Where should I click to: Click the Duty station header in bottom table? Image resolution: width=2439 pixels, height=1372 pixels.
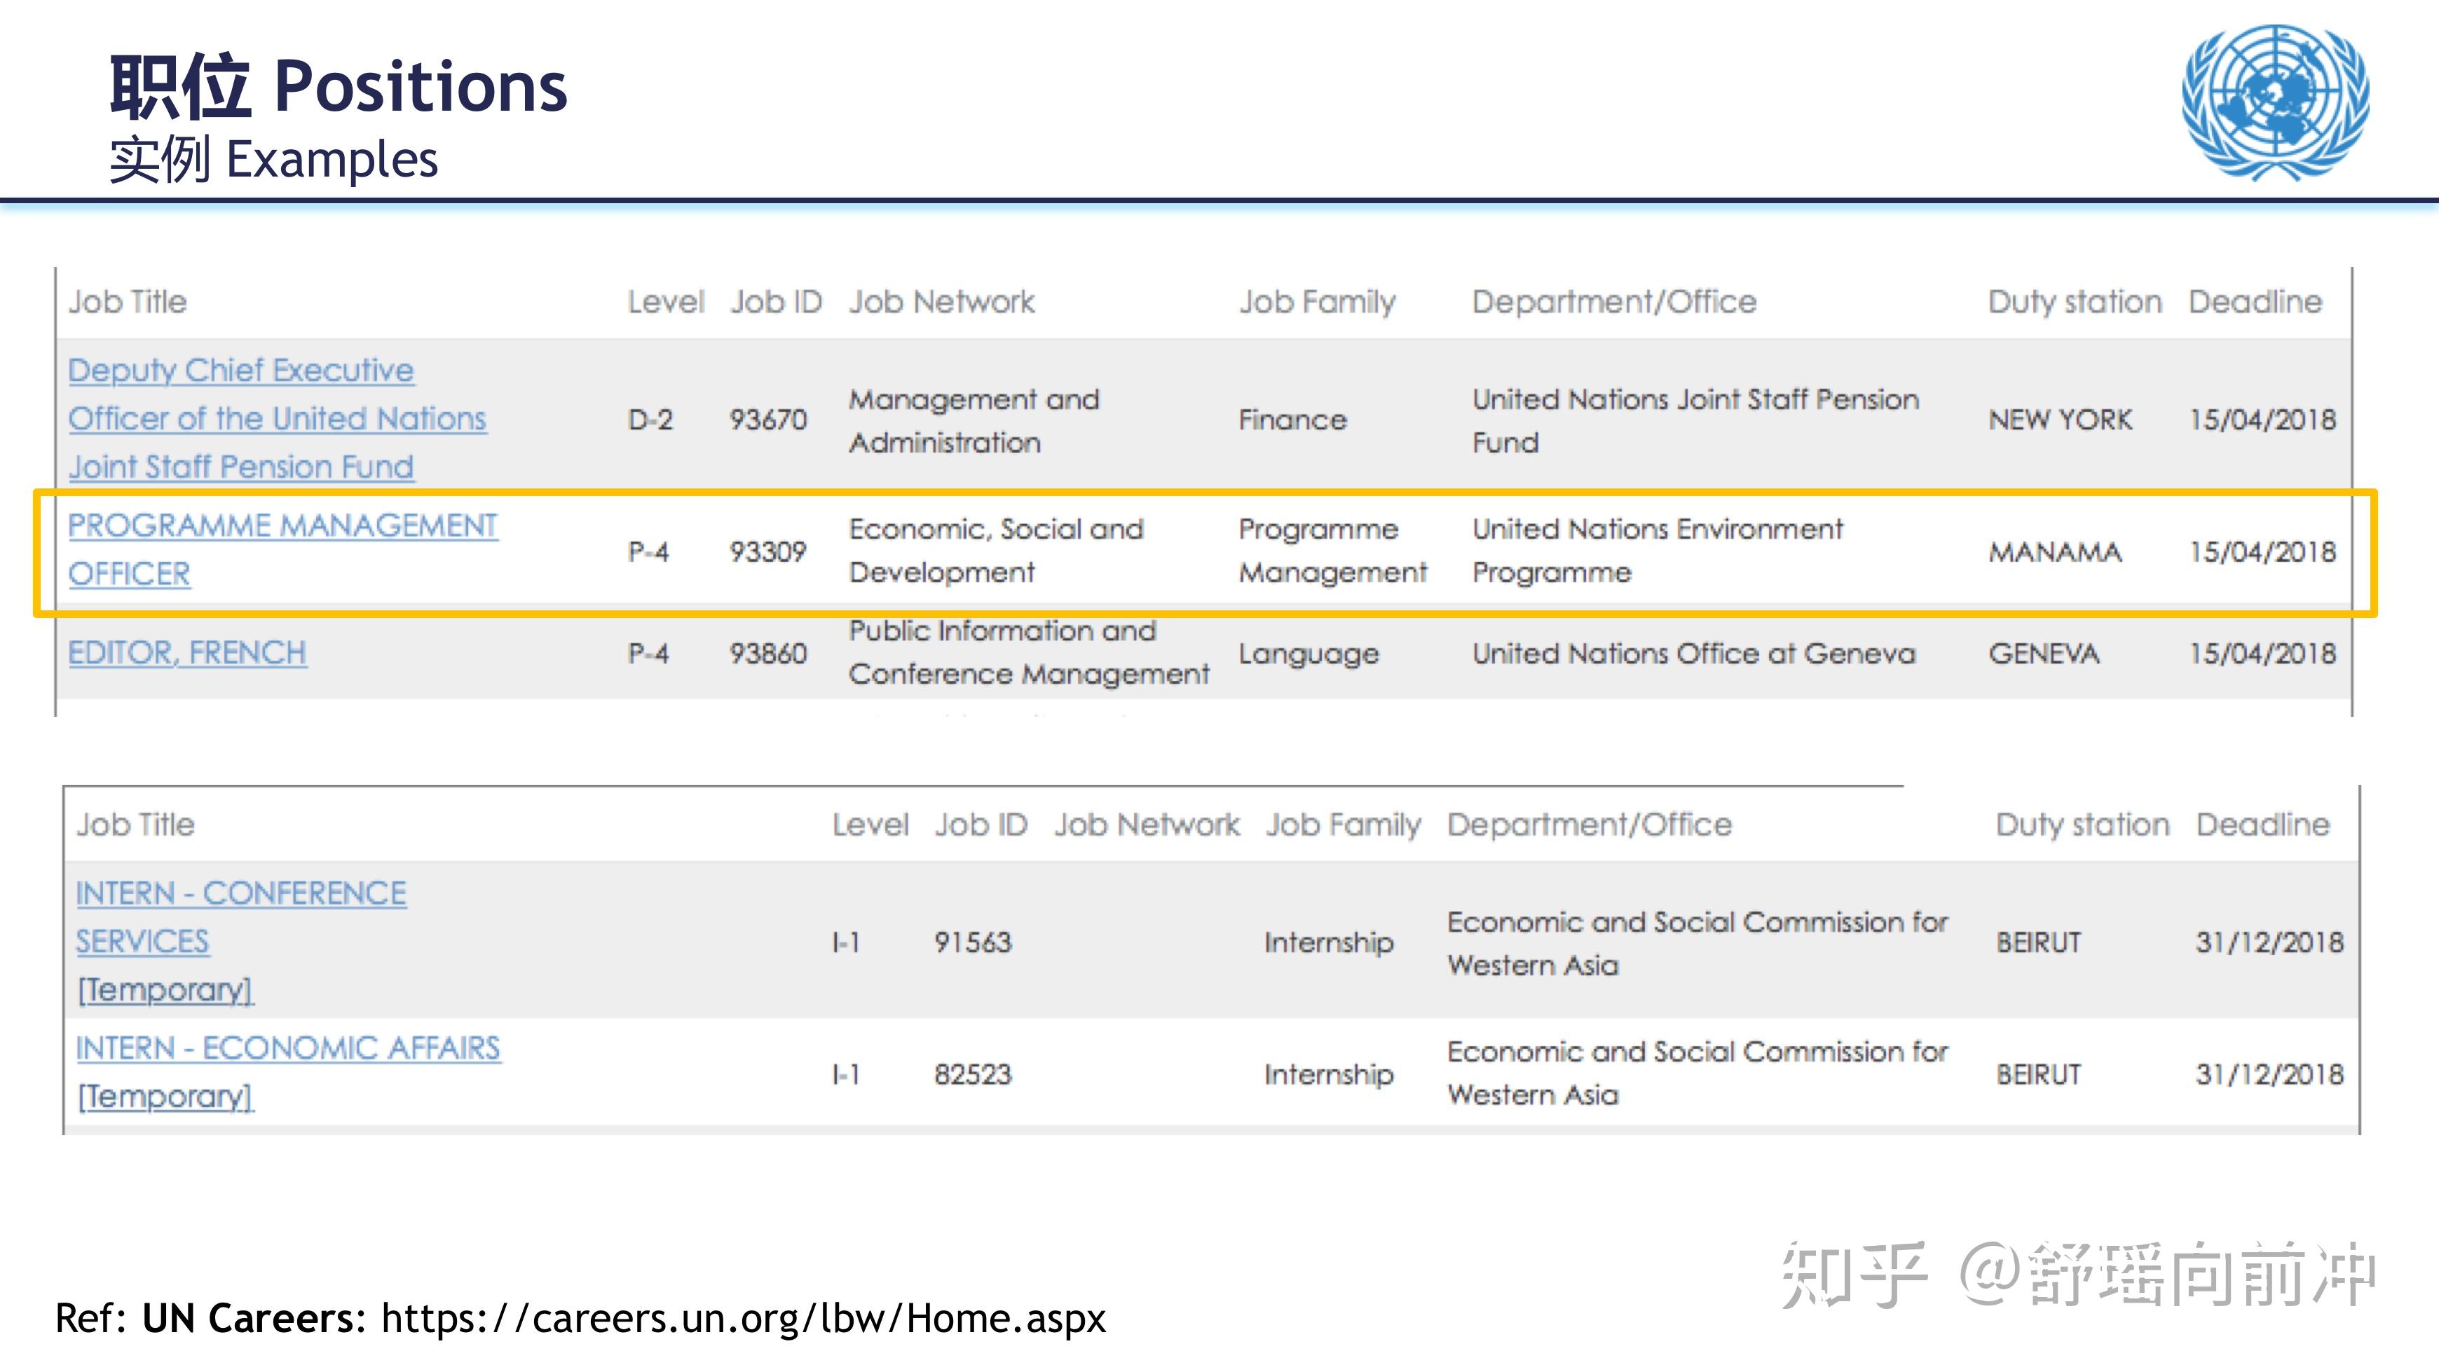click(x=2081, y=825)
